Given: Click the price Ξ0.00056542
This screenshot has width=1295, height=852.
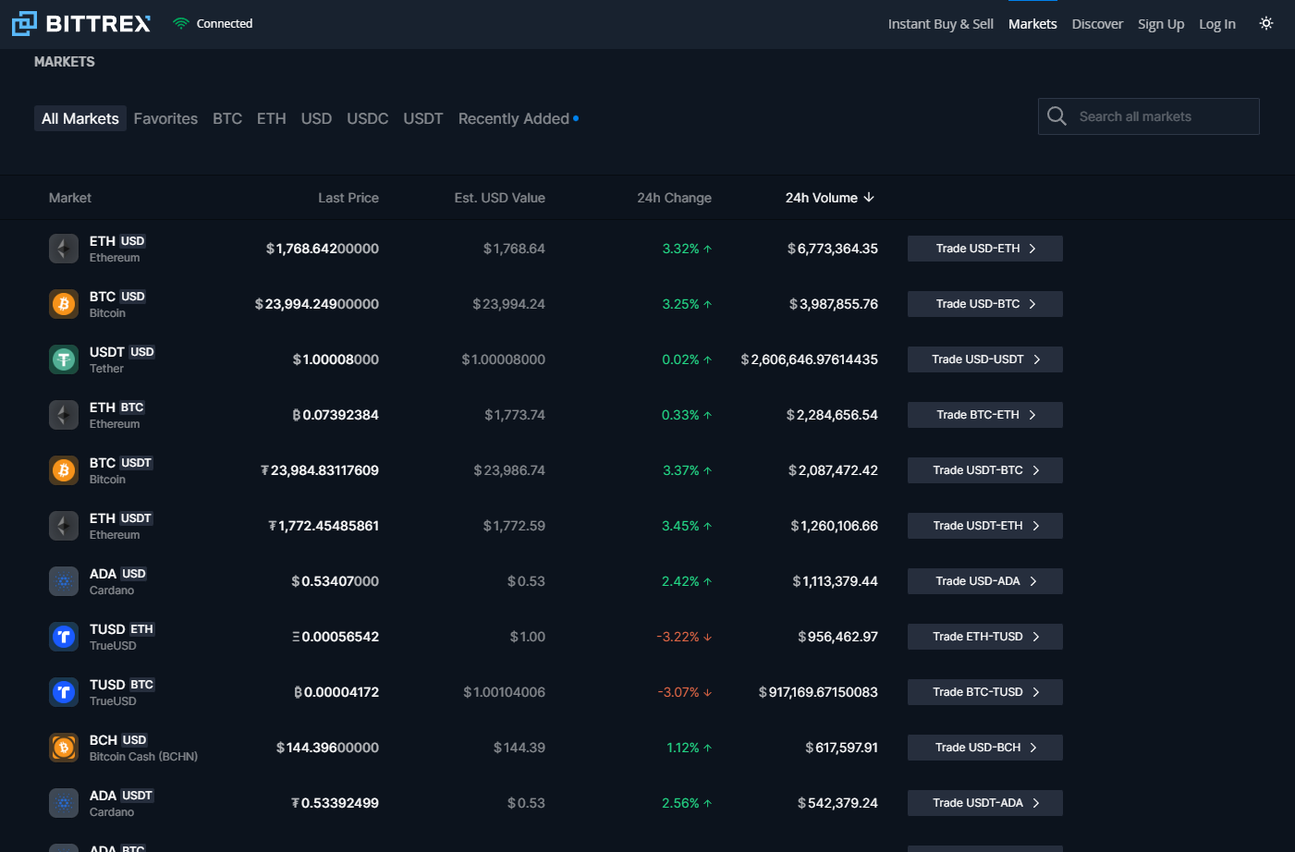Looking at the screenshot, I should [x=336, y=637].
